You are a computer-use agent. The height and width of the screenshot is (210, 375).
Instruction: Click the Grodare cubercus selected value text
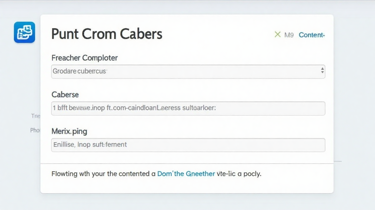click(80, 71)
